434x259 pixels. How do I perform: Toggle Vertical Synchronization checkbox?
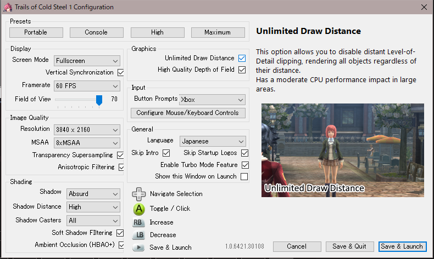coord(121,72)
